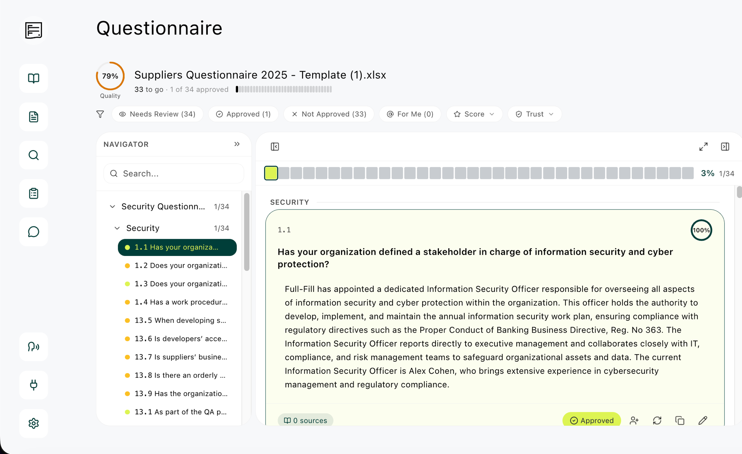The image size is (742, 454).
Task: Click the answer panel vertical scrollbar
Action: coord(739,192)
